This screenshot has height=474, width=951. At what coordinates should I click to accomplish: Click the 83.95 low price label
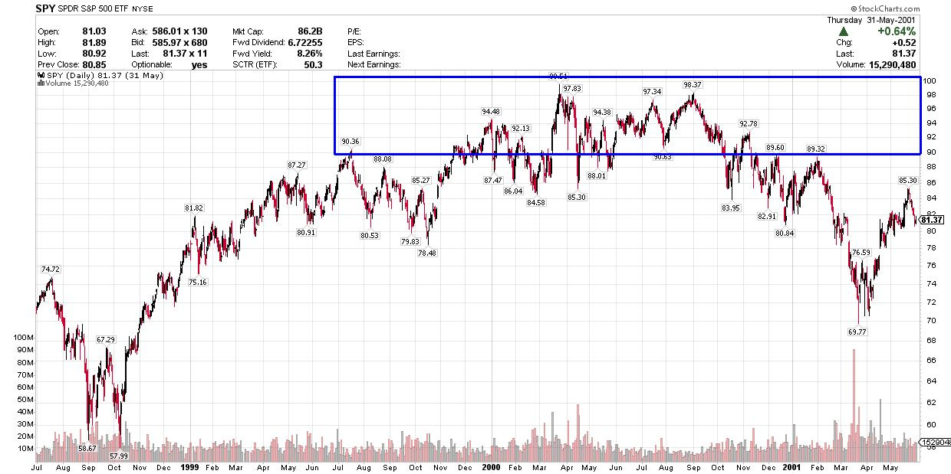pos(730,208)
